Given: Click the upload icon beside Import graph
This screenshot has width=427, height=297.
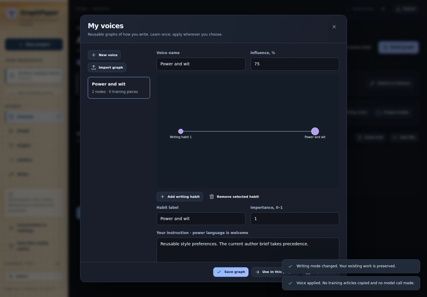Looking at the screenshot, I should tap(94, 67).
